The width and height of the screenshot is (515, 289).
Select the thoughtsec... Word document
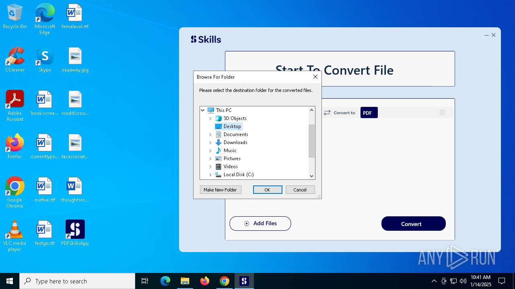[75, 190]
